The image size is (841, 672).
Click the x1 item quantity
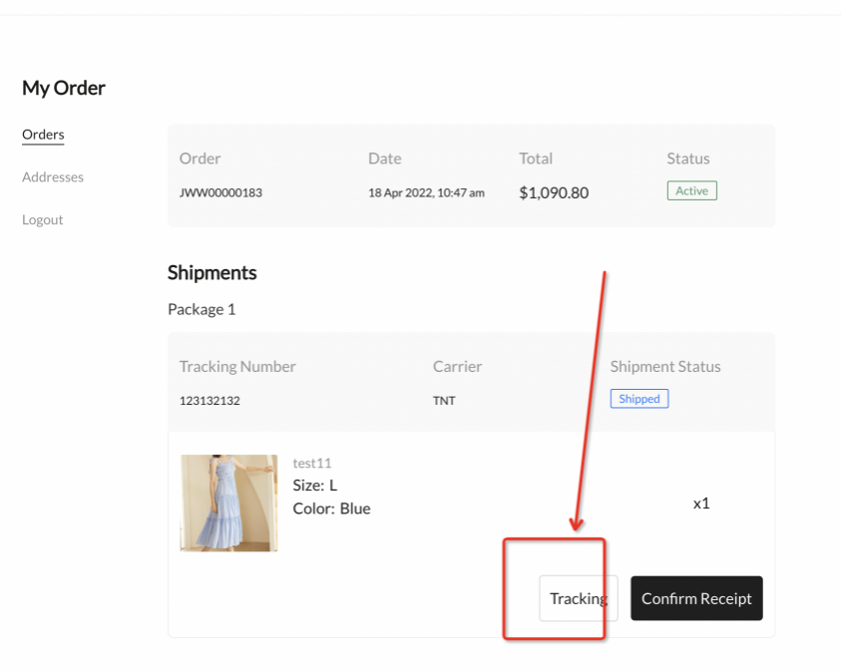click(701, 504)
